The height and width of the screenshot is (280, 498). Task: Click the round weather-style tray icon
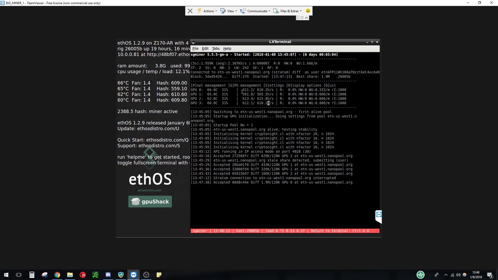[x=464, y=275]
